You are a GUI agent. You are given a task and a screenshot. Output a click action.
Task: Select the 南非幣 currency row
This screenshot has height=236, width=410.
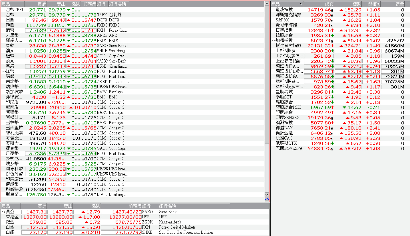pos(133,82)
